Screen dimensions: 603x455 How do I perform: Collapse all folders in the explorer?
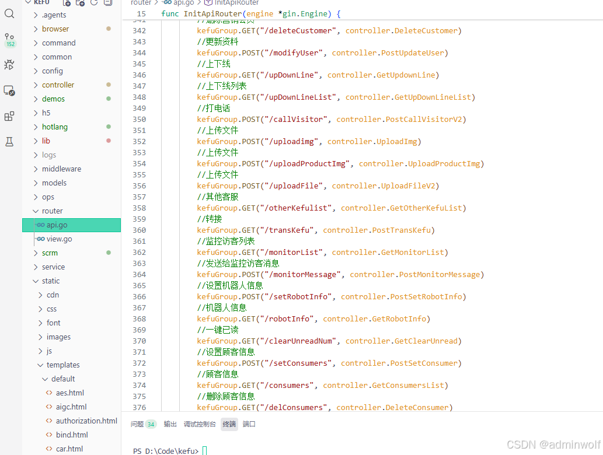pyautogui.click(x=108, y=2)
